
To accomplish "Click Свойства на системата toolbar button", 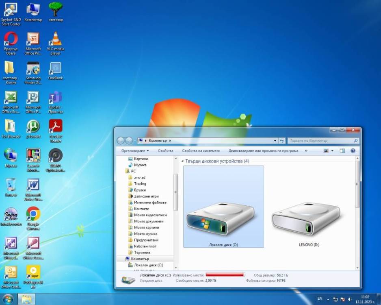I will (x=201, y=151).
